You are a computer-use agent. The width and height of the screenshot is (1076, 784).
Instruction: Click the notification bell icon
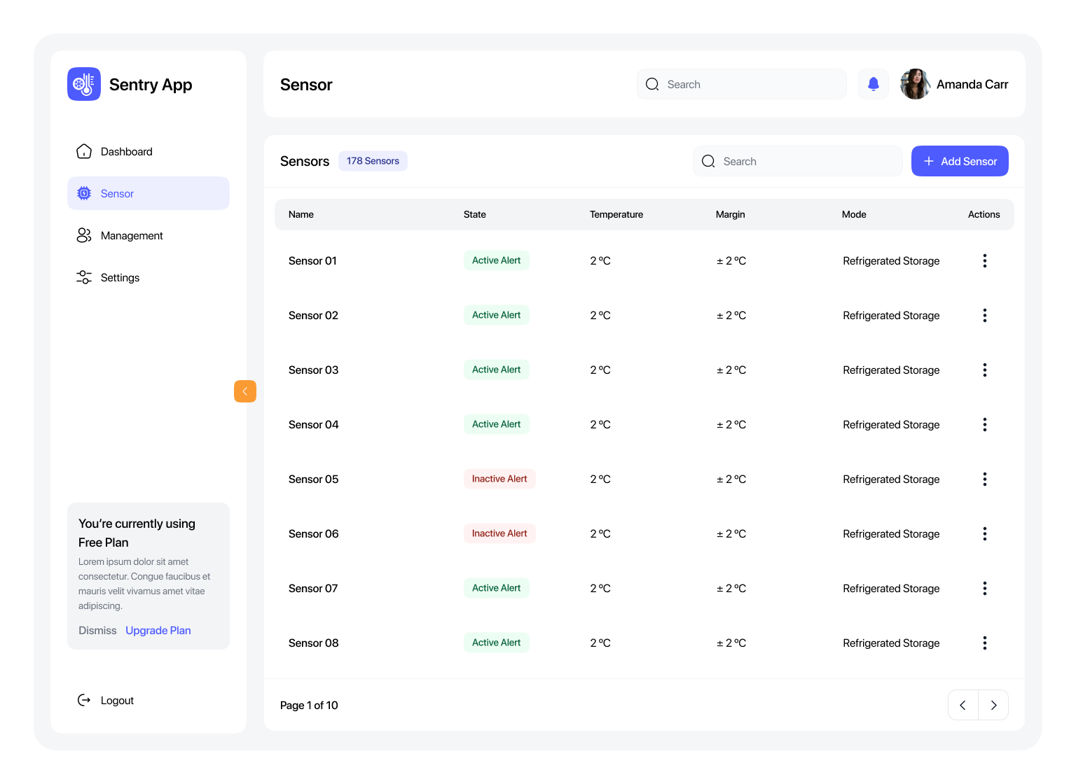[873, 83]
